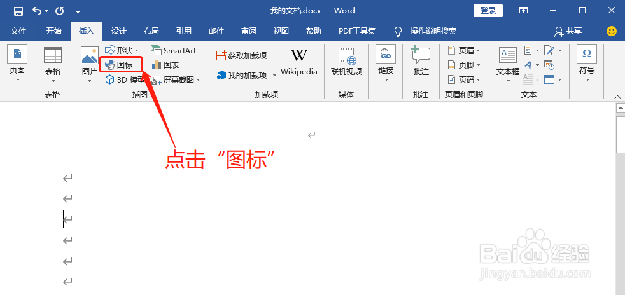Click the 共享 share button
The width and height of the screenshot is (625, 295).
click(568, 31)
